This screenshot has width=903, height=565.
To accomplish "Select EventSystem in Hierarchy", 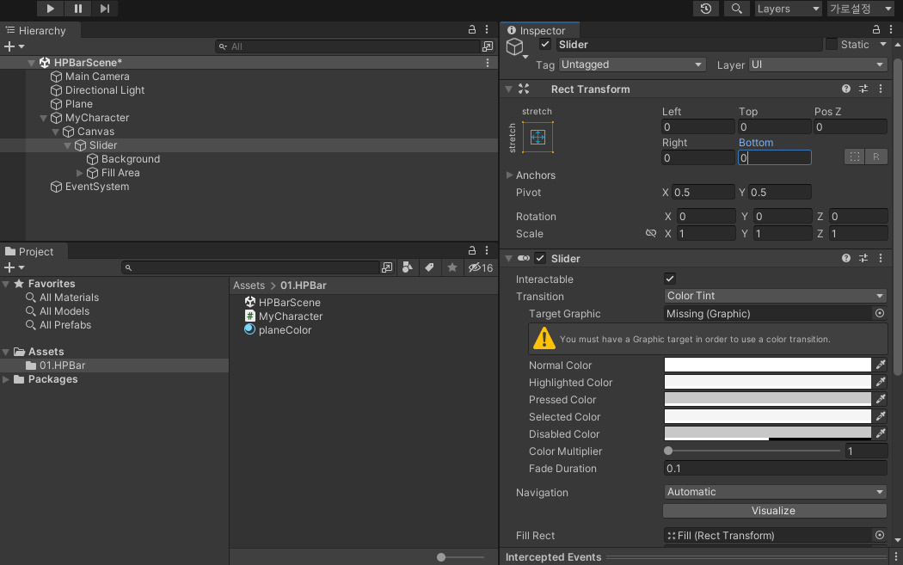I will [x=96, y=187].
